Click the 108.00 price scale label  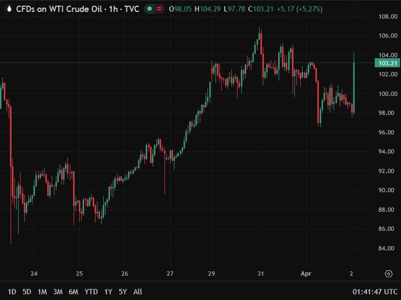tap(388, 16)
